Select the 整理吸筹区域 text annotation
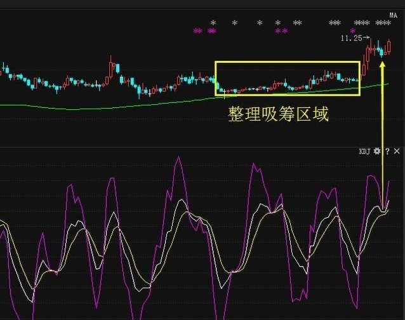The height and width of the screenshot is (320, 405). (x=278, y=115)
